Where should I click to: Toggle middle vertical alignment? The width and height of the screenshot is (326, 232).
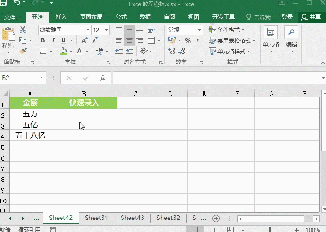point(129,30)
